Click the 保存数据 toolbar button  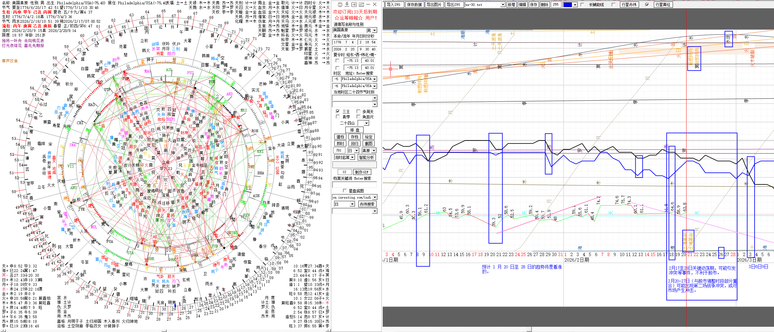pos(414,5)
